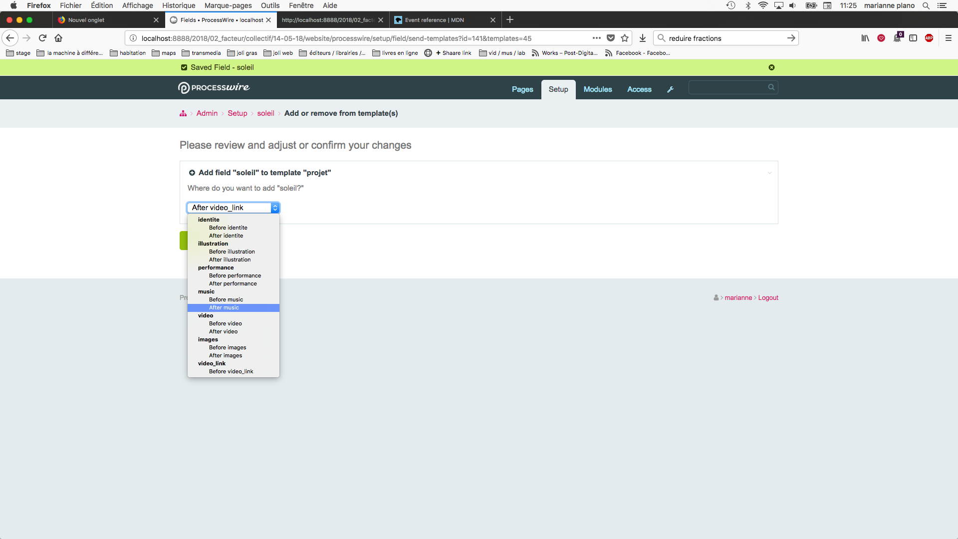Reload the page with refresh icon
Viewport: 958px width, 539px height.
click(42, 38)
